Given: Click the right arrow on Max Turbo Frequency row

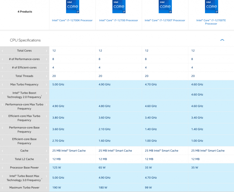Looking at the screenshot, I should coord(47,85).
